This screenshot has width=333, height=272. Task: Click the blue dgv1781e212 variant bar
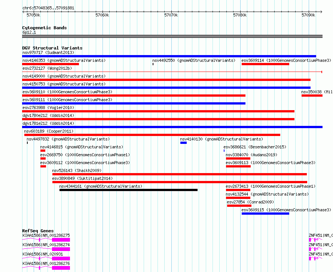[172, 127]
